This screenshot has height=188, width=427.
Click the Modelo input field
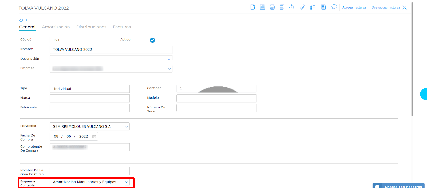point(216,98)
